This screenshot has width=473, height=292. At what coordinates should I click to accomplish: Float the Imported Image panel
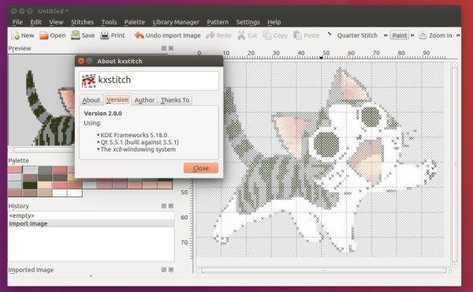point(164,270)
